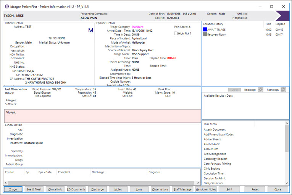Click the ABDO PAIN presenting complaint

[89, 18]
